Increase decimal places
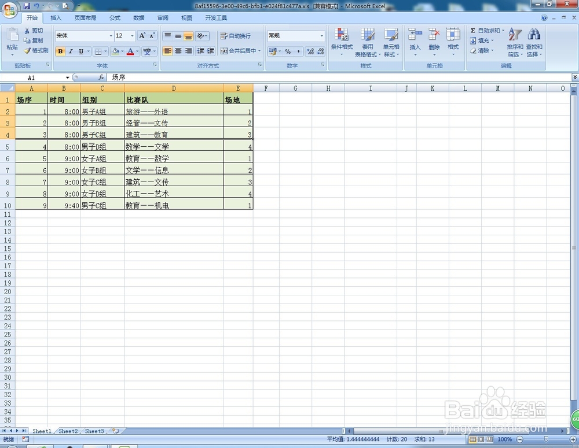 310,51
